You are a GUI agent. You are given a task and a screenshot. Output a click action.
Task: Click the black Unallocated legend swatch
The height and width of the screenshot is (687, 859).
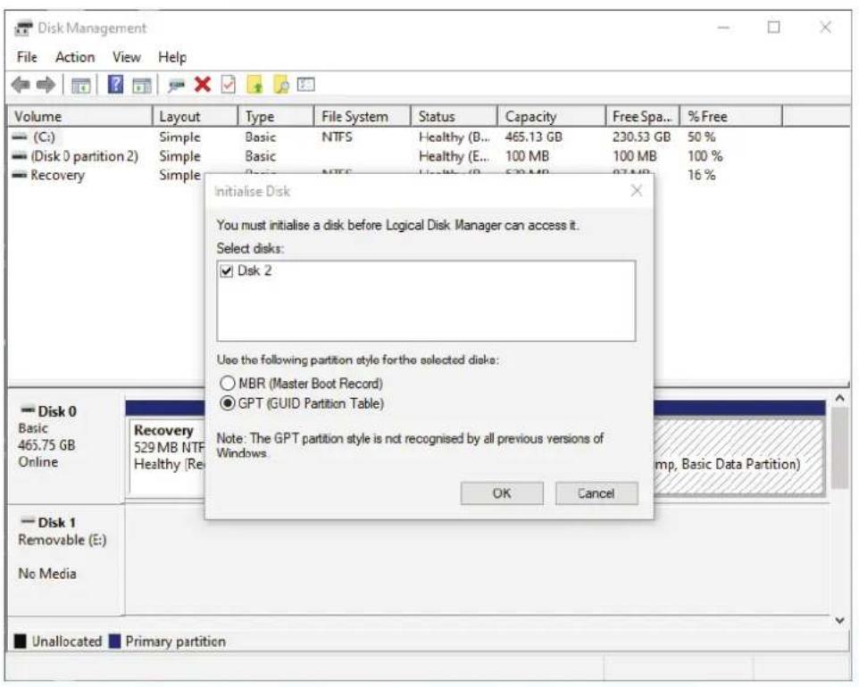tap(21, 641)
